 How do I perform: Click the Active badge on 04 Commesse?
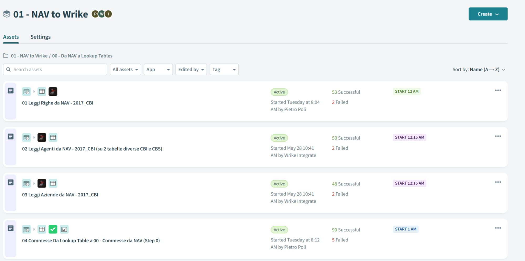pyautogui.click(x=279, y=230)
